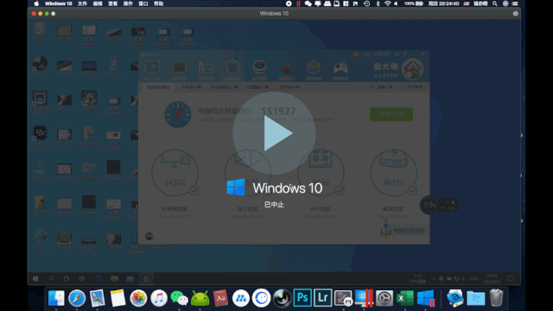Open the 查看 menu

point(113,3)
